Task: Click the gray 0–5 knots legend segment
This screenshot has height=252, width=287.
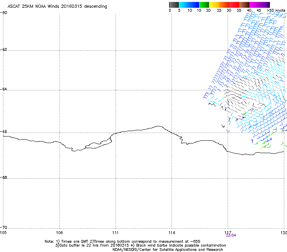Action: (x=174, y=5)
